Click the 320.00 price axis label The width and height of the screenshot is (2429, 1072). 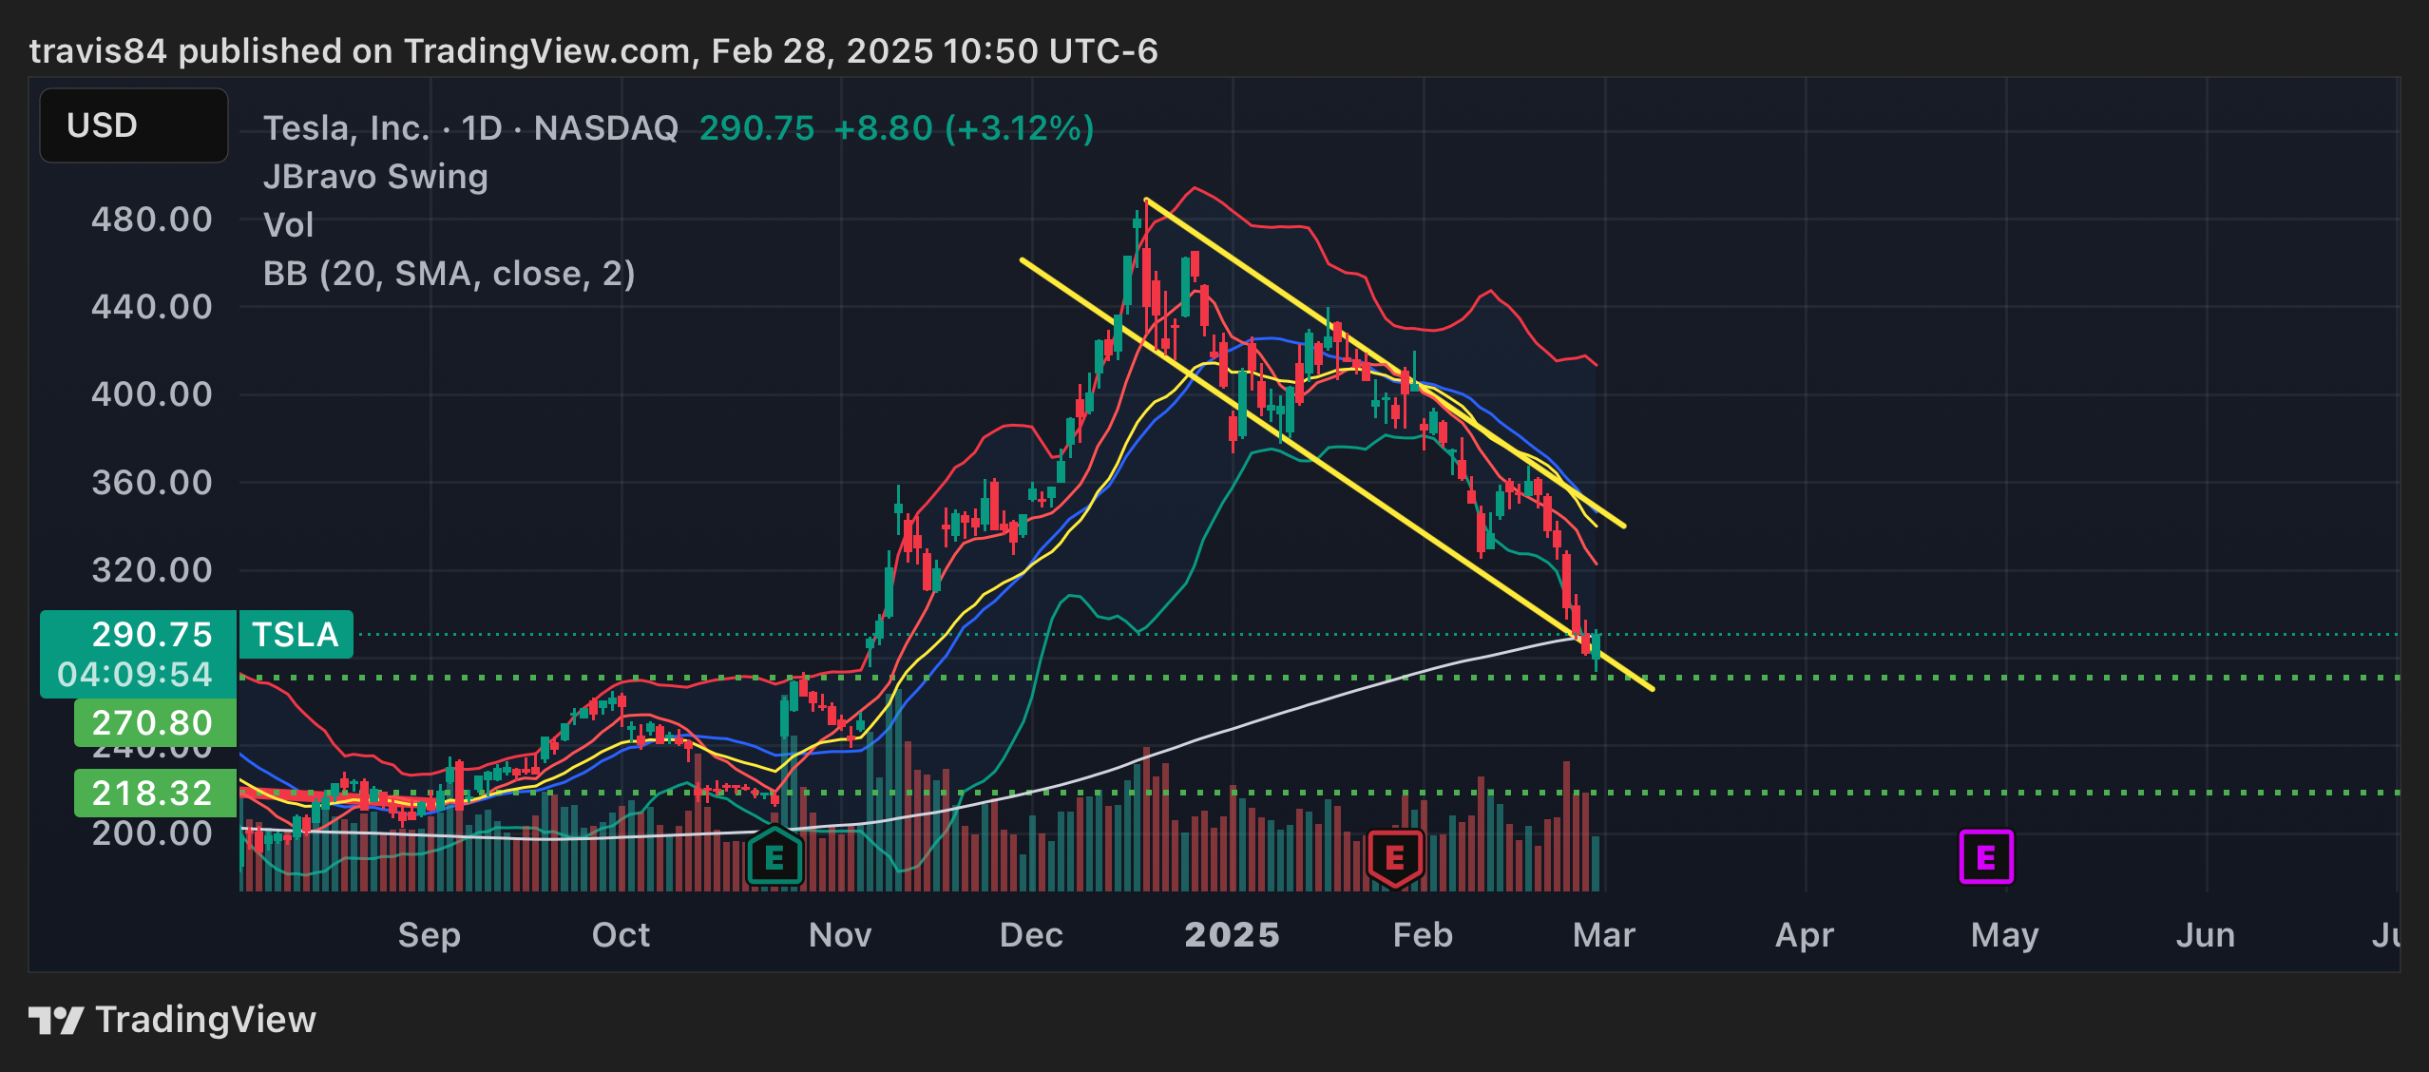152,570
